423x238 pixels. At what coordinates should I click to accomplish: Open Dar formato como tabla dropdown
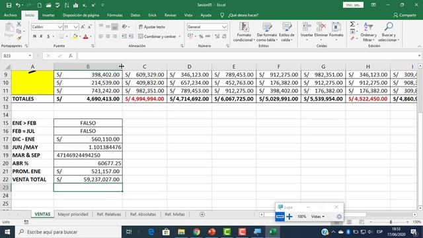point(267,32)
